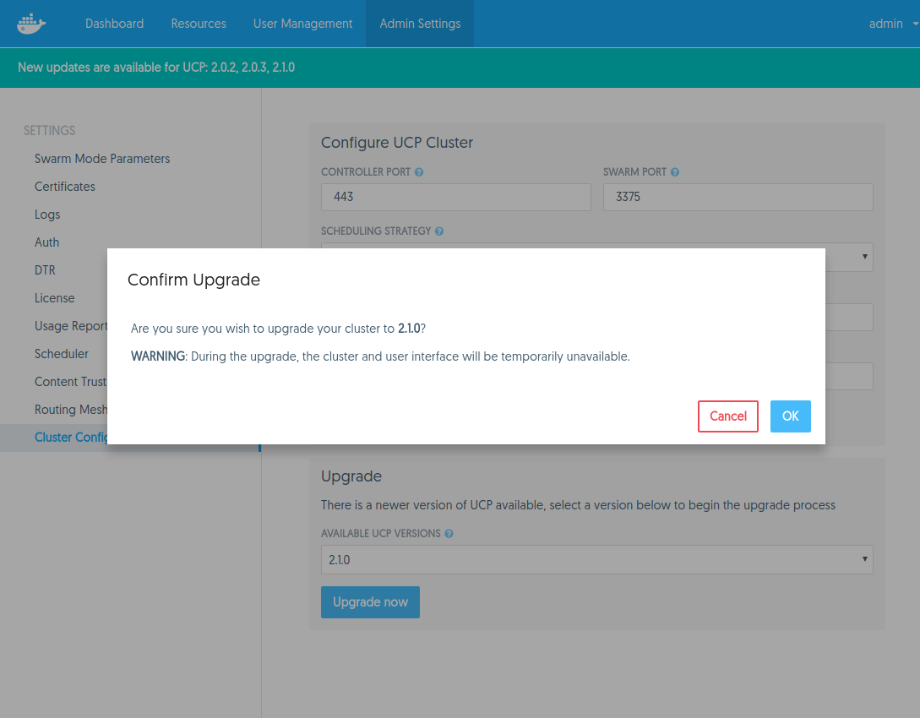Open the Dashboard tab
920x718 pixels.
114,24
